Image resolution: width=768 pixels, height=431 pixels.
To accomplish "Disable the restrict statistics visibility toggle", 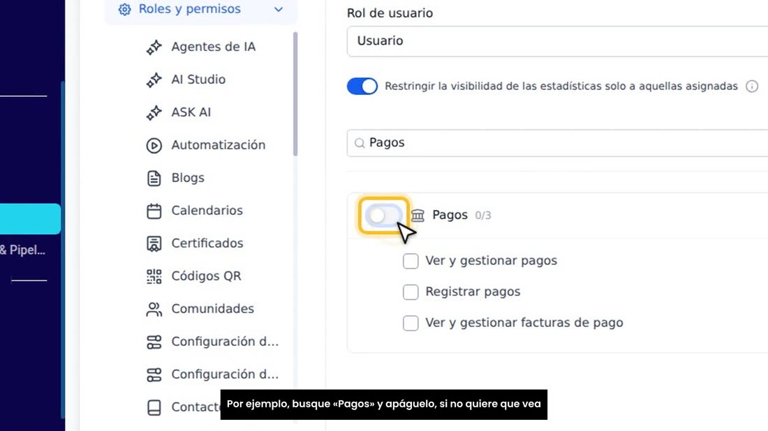I will click(362, 86).
